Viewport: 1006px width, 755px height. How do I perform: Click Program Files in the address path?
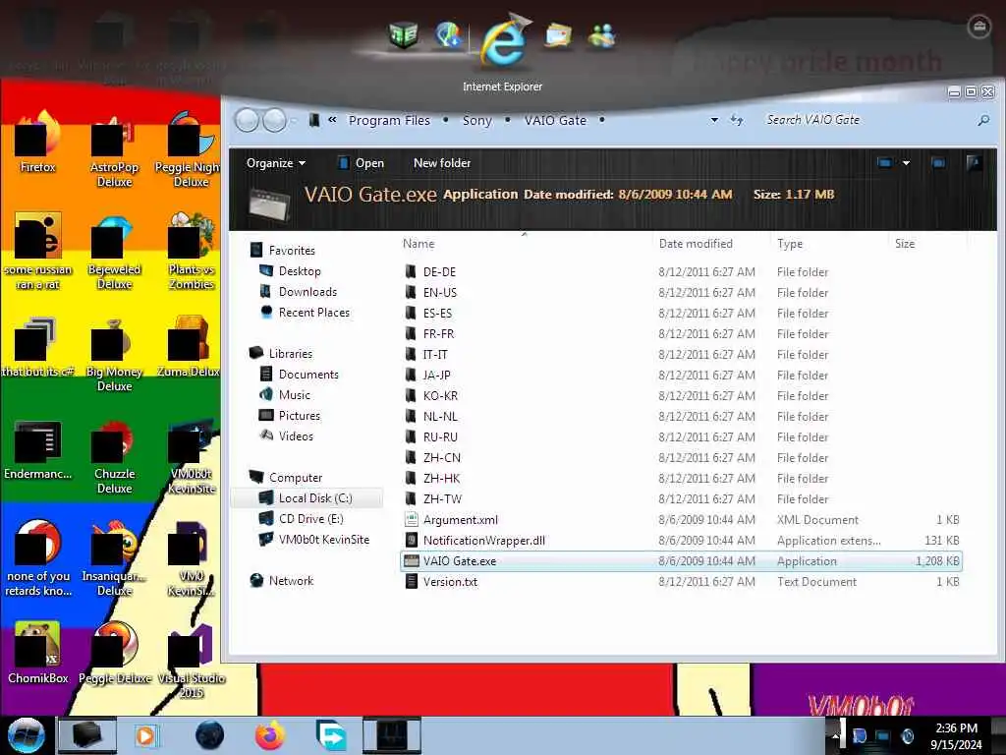coord(389,120)
